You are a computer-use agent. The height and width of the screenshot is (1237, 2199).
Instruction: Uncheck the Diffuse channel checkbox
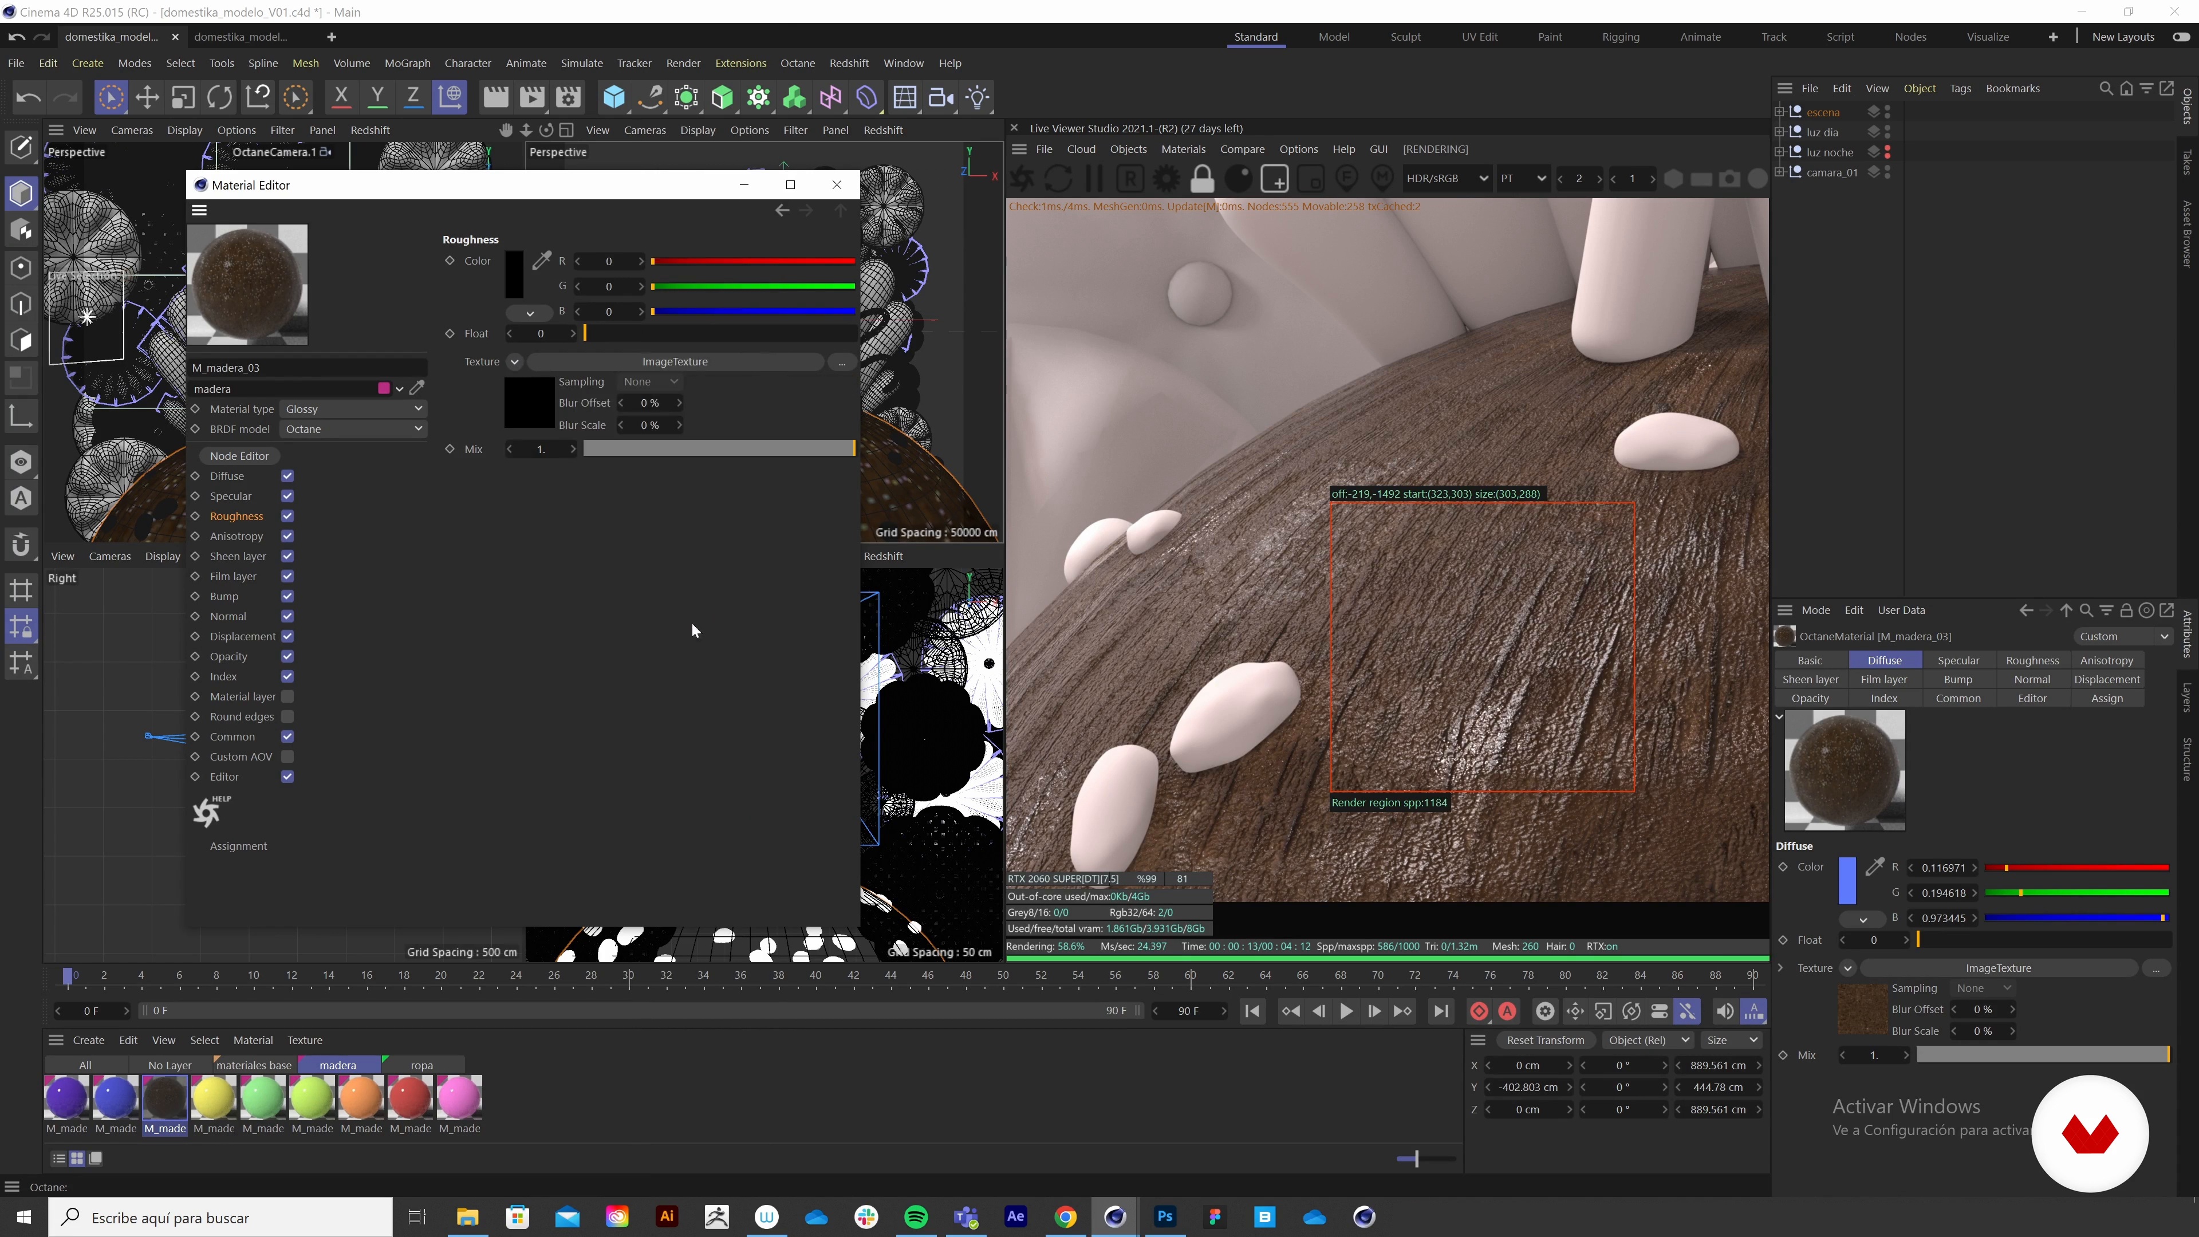(x=287, y=475)
